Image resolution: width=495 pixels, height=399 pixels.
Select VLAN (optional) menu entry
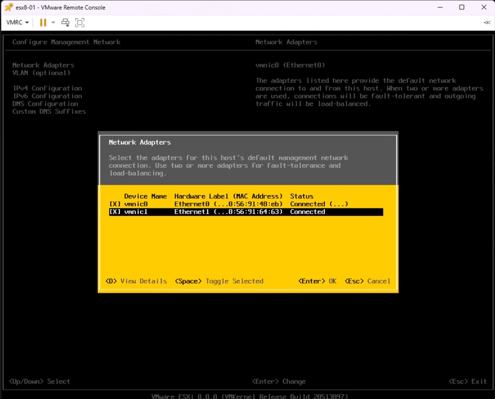pyautogui.click(x=41, y=73)
